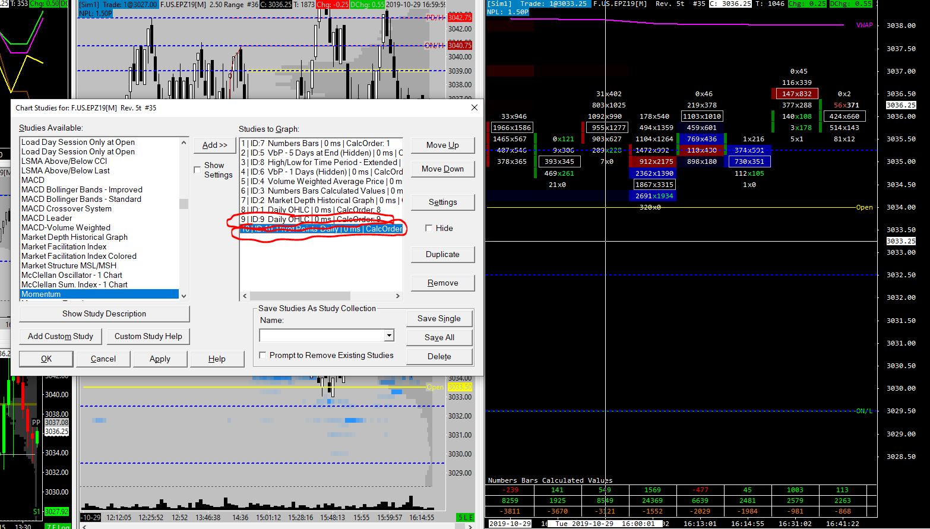Open Help from the dialog's bottom row
Viewport: 930px width, 529px height.
(217, 359)
